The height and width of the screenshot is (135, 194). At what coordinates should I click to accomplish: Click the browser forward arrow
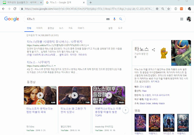[x=9, y=9]
